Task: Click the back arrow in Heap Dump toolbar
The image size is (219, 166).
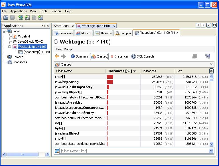Action: click(57, 56)
